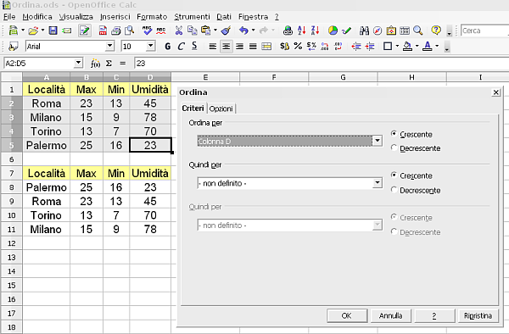Insert a chart with the pie icon
The width and height of the screenshot is (509, 334).
(333, 31)
